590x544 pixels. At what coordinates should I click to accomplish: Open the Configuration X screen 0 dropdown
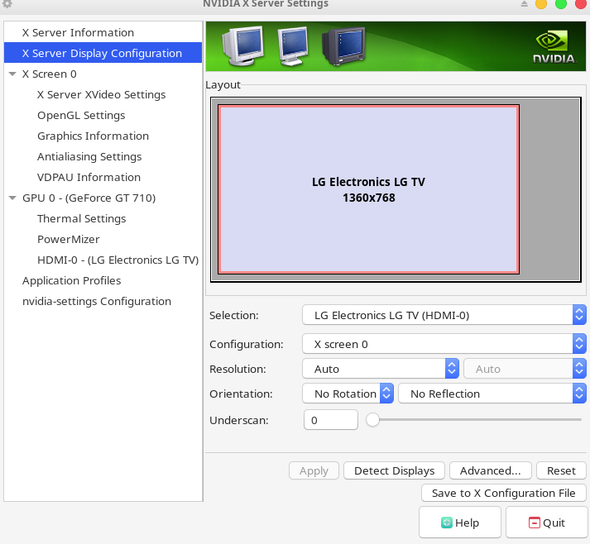coord(444,344)
